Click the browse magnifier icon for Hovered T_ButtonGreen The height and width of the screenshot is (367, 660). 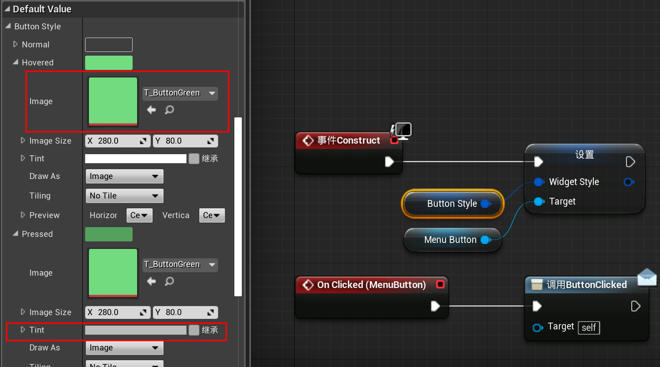click(169, 110)
